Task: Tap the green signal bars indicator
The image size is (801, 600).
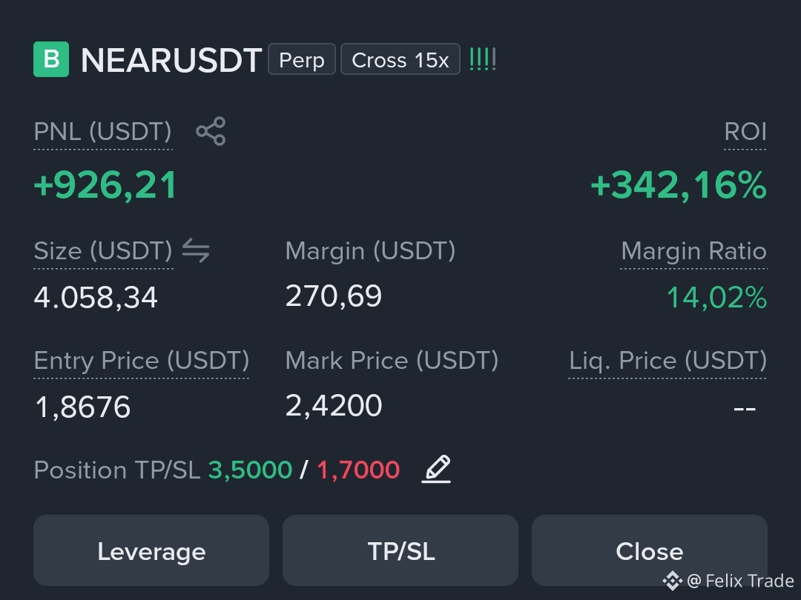Action: point(483,59)
